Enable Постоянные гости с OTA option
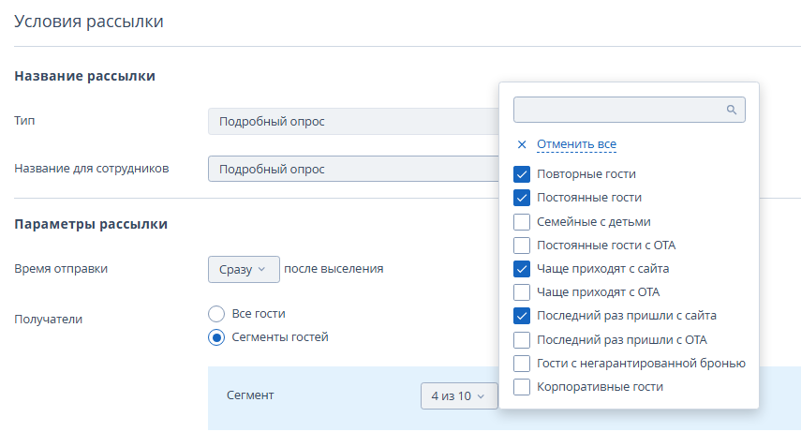The height and width of the screenshot is (447, 801). 522,246
